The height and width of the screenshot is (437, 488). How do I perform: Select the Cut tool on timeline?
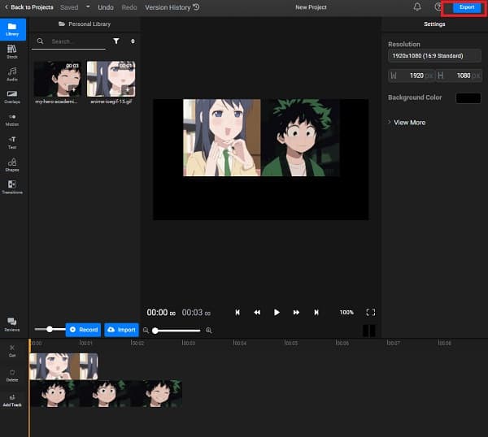click(12, 351)
